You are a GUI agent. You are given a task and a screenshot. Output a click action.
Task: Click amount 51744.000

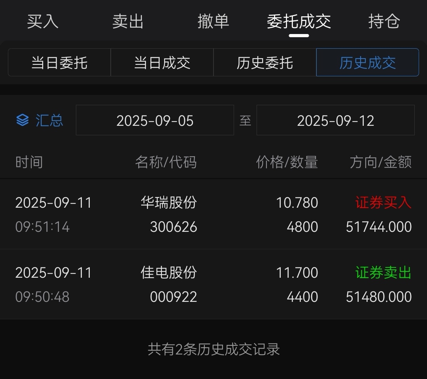[x=378, y=227]
